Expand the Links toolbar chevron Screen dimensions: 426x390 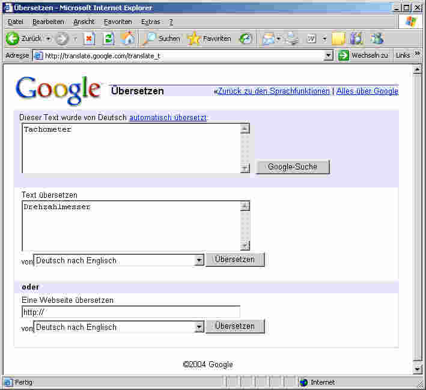(x=418, y=53)
